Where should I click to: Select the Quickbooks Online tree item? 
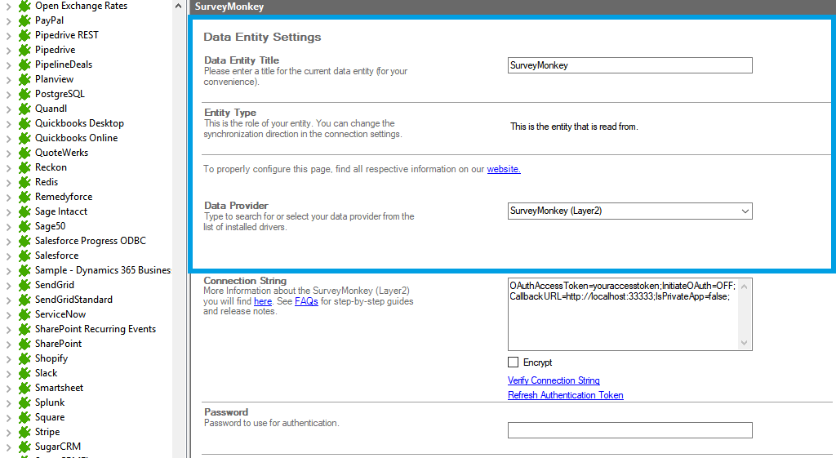(x=76, y=138)
